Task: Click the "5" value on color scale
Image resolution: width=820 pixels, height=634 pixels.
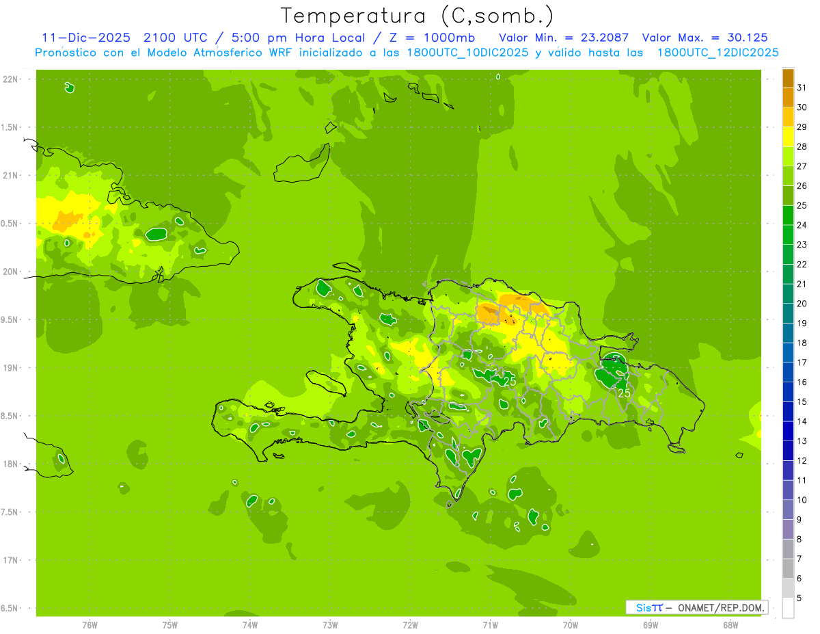Action: 799,598
